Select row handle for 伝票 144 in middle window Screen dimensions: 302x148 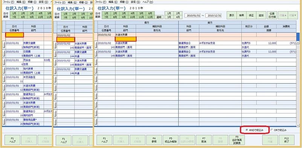click(55, 54)
